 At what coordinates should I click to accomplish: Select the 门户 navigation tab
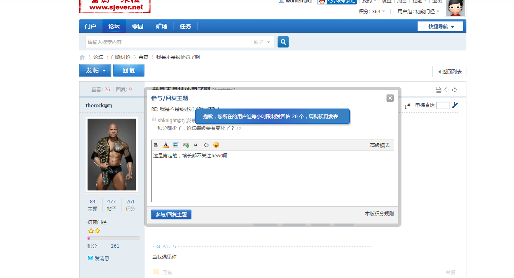tap(91, 26)
